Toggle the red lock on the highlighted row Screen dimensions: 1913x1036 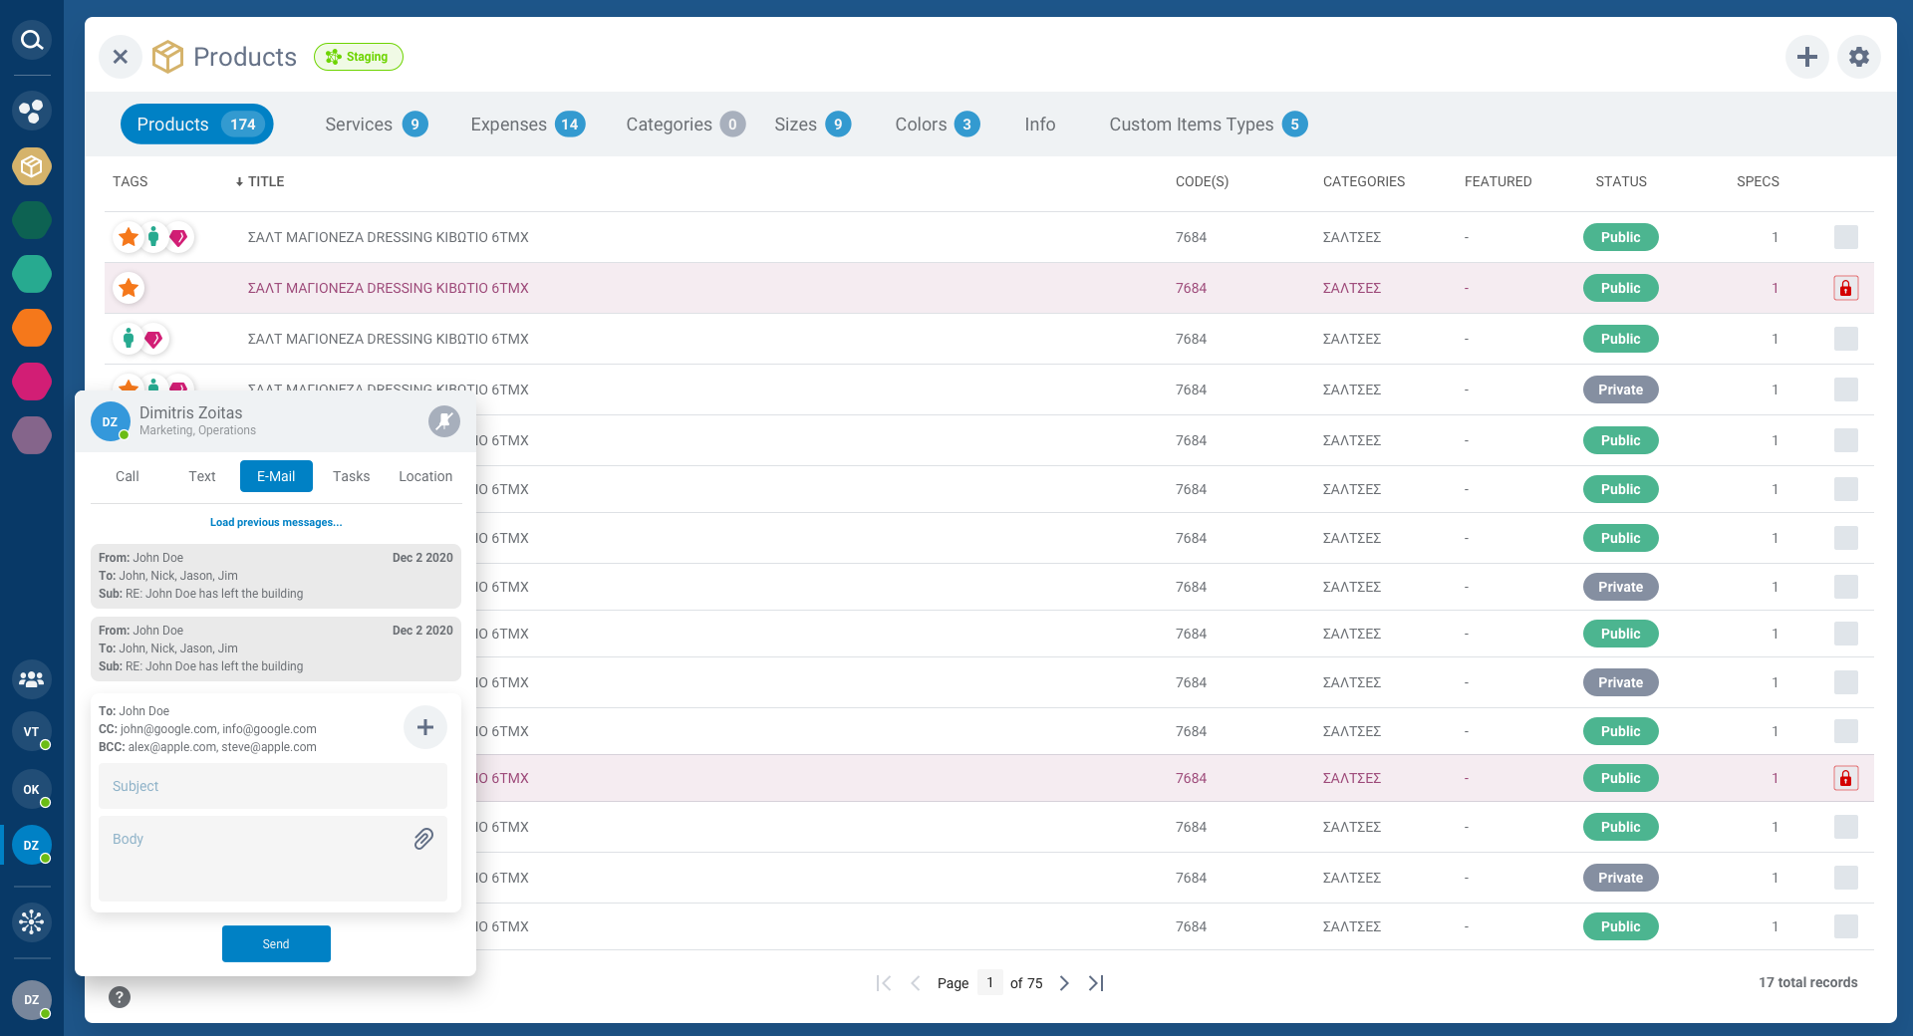pyautogui.click(x=1846, y=288)
